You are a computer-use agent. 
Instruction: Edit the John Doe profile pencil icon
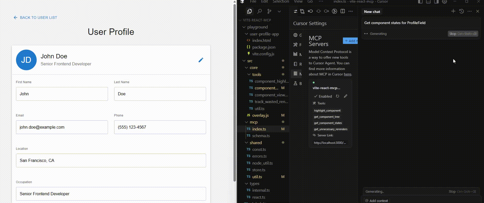[201, 60]
